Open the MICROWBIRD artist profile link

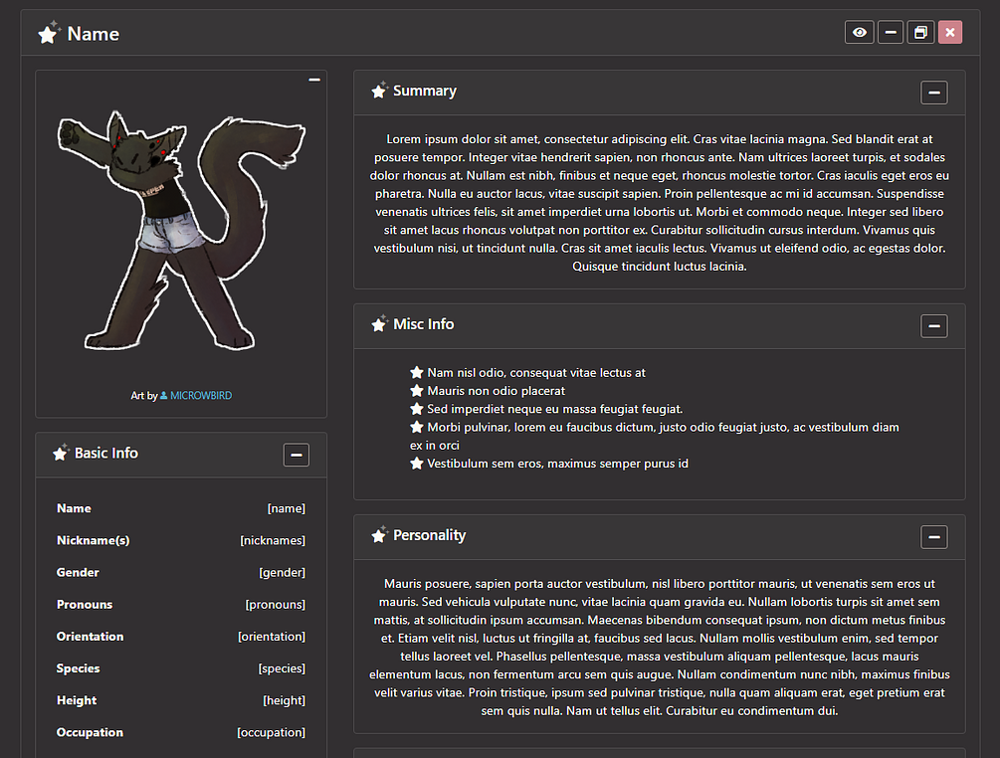pos(201,395)
